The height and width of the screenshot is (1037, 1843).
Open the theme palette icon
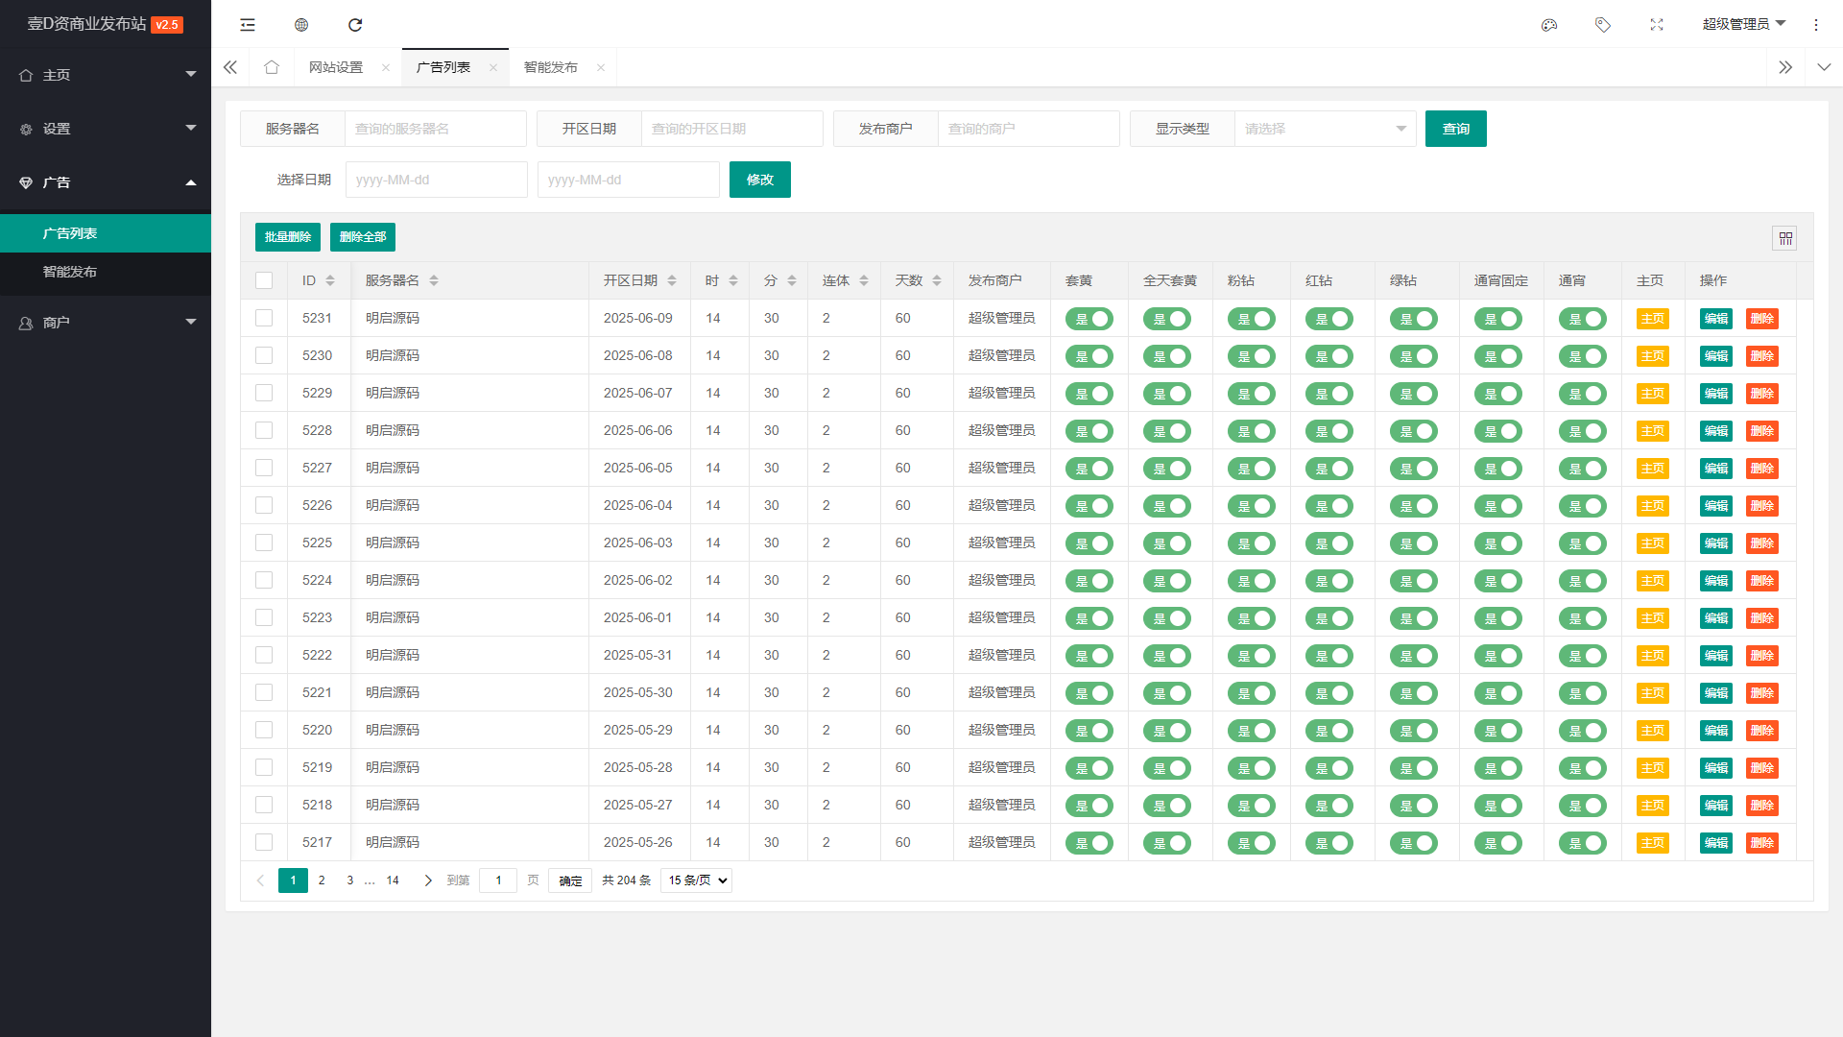tap(1548, 24)
